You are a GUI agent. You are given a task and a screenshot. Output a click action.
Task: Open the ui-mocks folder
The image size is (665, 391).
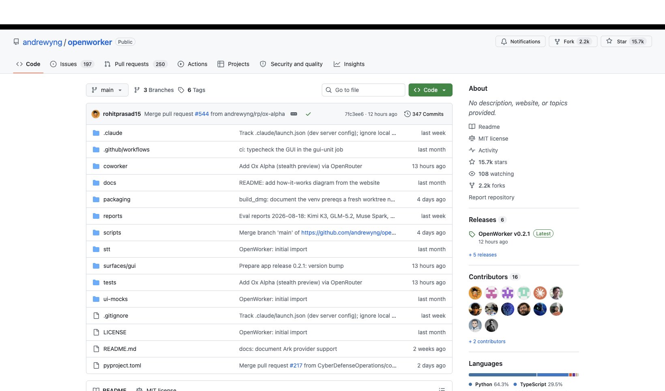tap(116, 299)
